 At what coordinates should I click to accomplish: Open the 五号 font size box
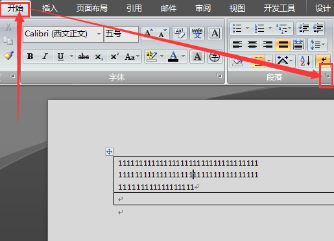point(121,34)
